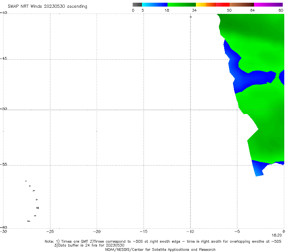Screen dimensions: 287x252
Task: Click the latitude axis label "-45"
Action: (x=3, y=59)
